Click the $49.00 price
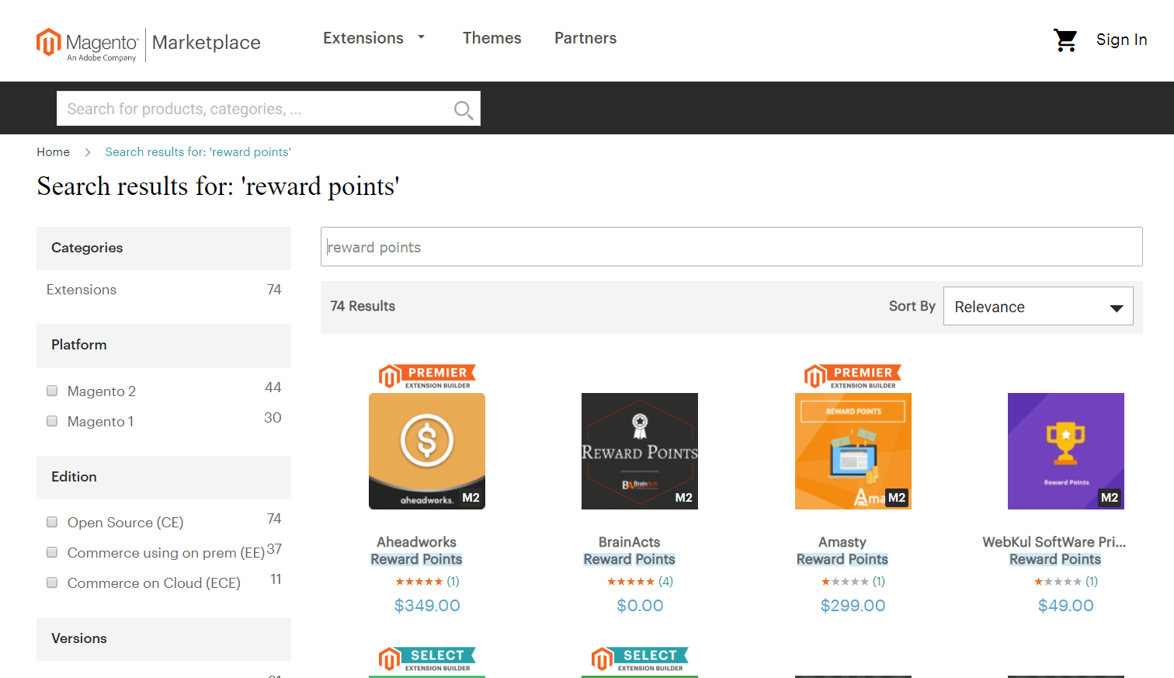 coord(1065,606)
